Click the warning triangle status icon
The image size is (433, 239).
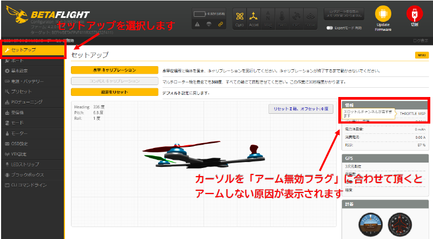(x=197, y=24)
